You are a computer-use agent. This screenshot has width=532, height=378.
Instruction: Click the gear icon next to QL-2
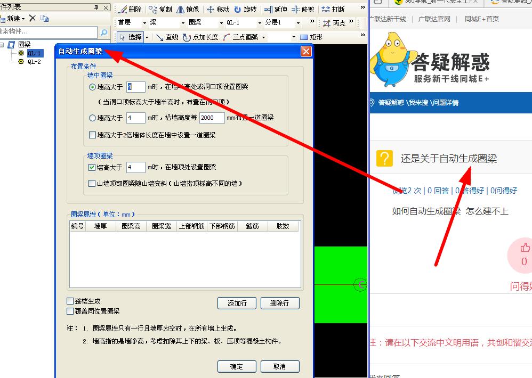click(21, 62)
